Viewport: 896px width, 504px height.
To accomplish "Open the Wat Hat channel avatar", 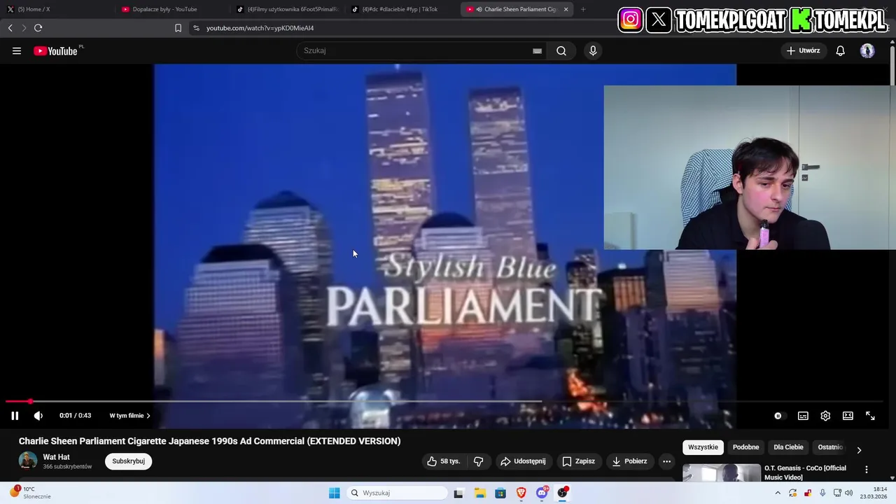I will coord(28,461).
